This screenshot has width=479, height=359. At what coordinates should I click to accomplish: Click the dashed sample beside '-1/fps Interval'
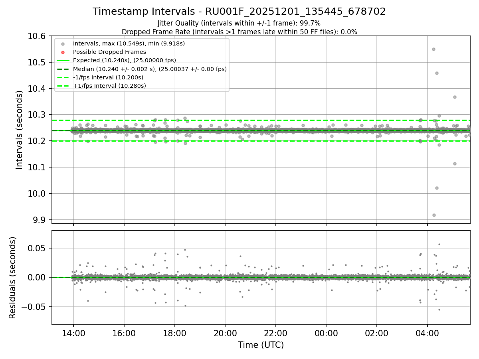coord(63,77)
